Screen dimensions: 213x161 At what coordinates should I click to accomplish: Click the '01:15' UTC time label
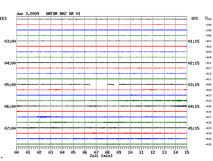tap(194, 41)
